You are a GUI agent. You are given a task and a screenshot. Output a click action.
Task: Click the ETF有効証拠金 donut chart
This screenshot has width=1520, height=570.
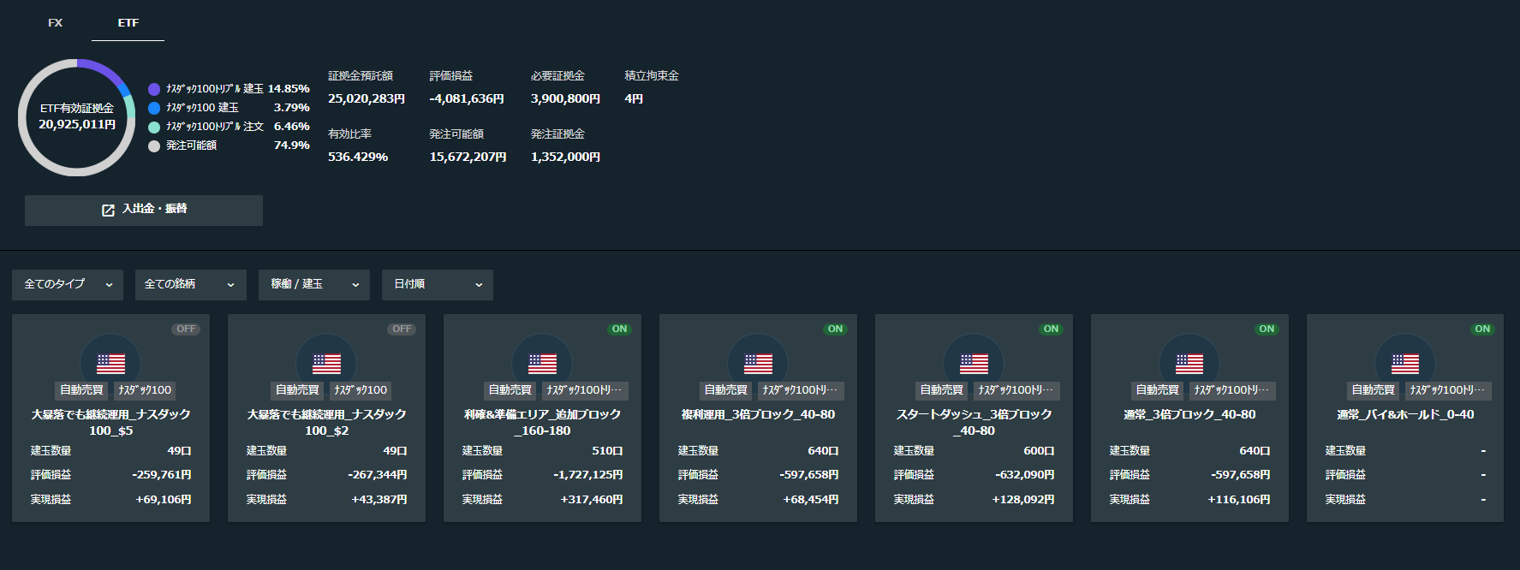click(77, 117)
